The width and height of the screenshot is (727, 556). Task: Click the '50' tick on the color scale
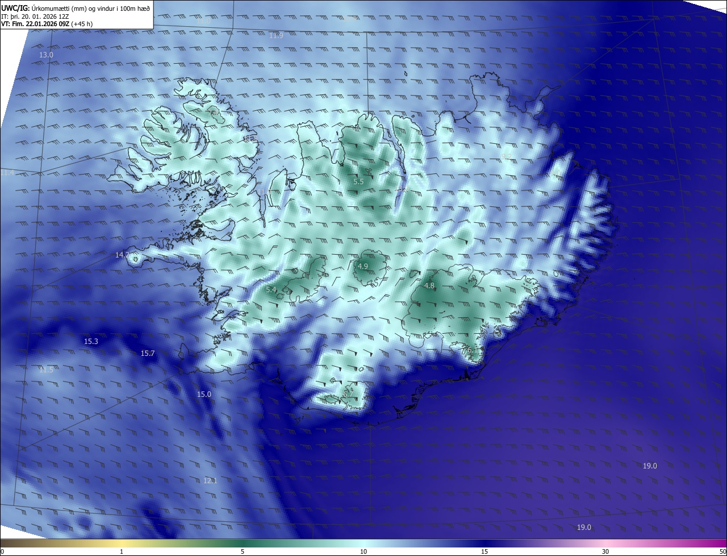[722, 552]
